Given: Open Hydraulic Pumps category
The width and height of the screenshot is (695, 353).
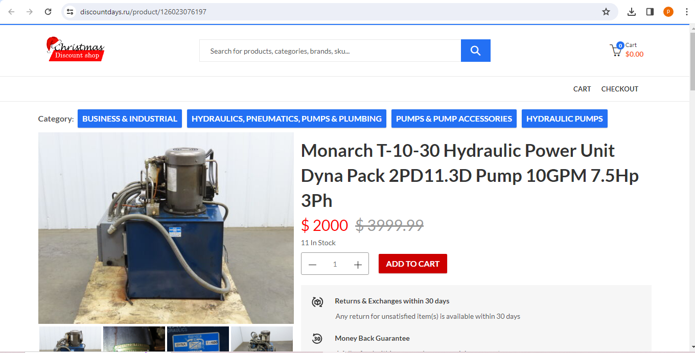Looking at the screenshot, I should coord(565,119).
